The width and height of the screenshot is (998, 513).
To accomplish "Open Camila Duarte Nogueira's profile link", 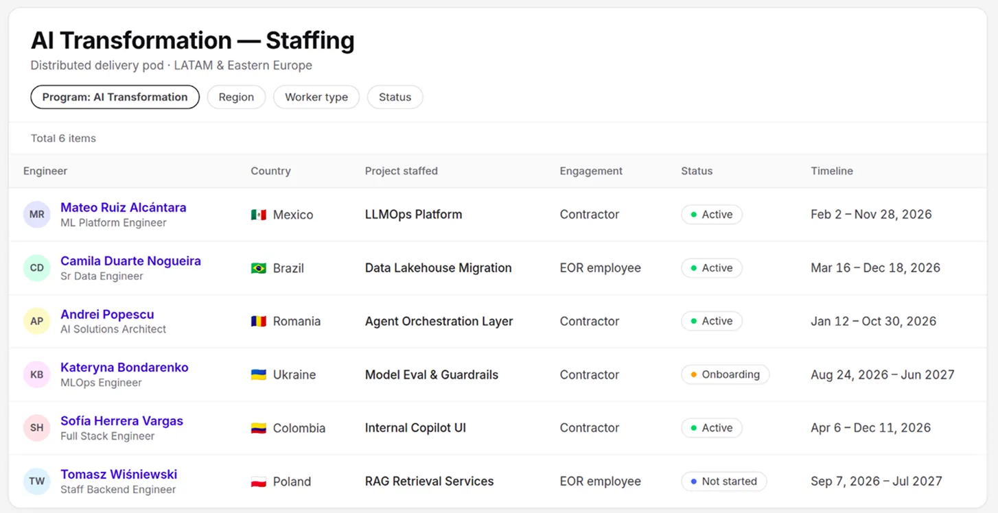I will (x=130, y=261).
